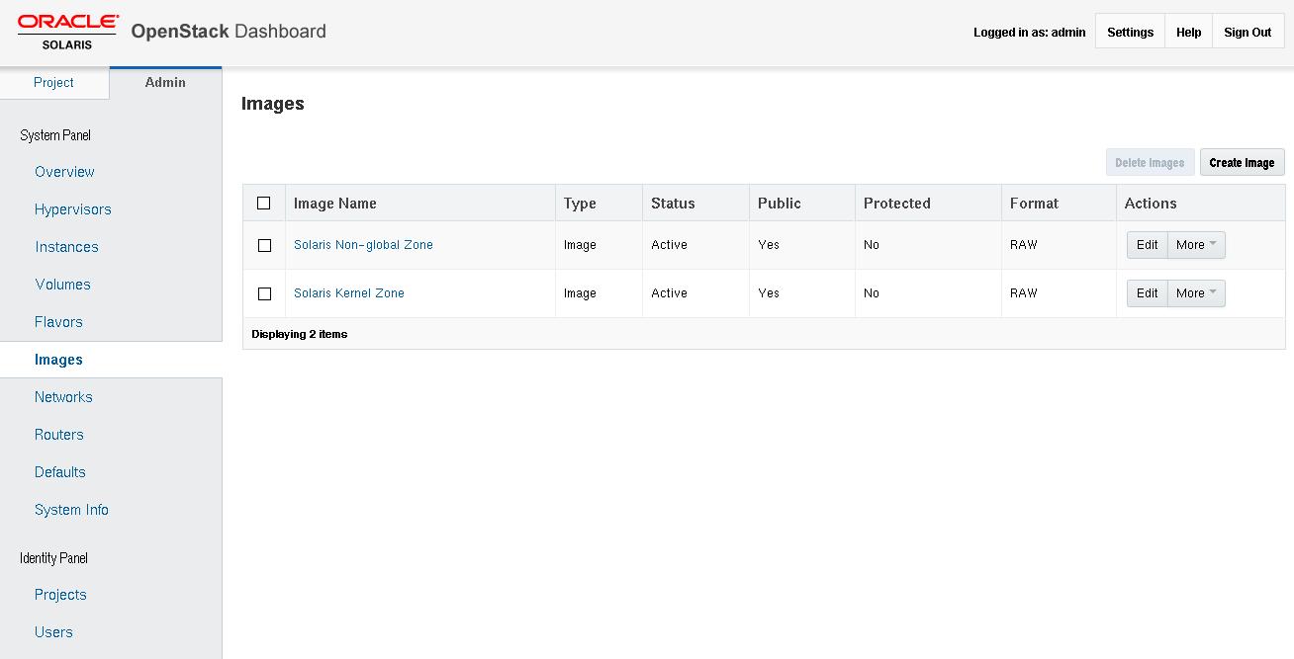This screenshot has height=659, width=1294.
Task: Open Settings in the top bar
Action: tap(1130, 33)
